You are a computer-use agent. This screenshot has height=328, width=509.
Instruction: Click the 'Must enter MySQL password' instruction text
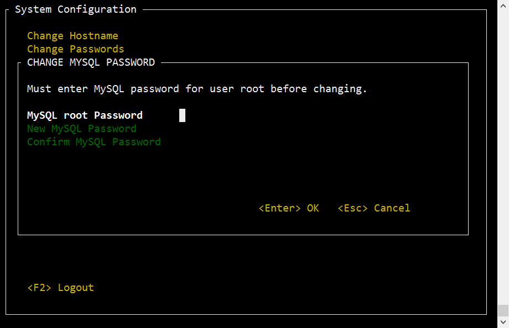pos(197,89)
